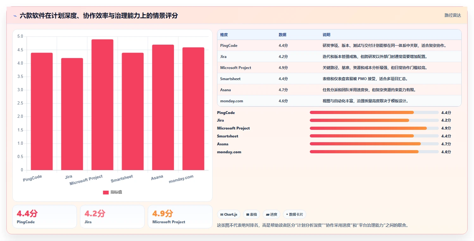Toggle the 指标值 legend swatch
Screen dimensions: 474x241
point(106,192)
